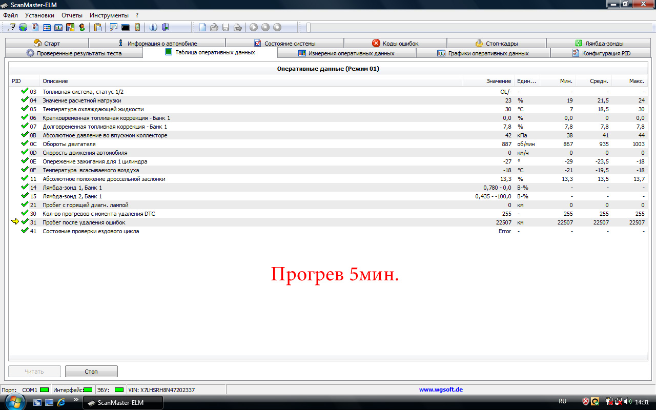Click the exit door toolbar icon
Screen dimensions: 656x410
(165, 27)
